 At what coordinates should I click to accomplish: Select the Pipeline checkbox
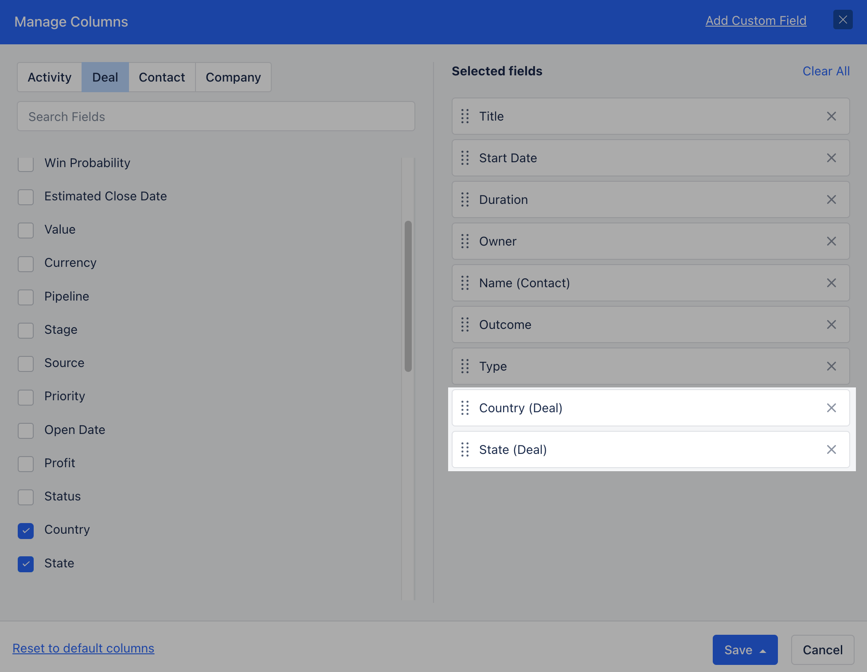26,297
